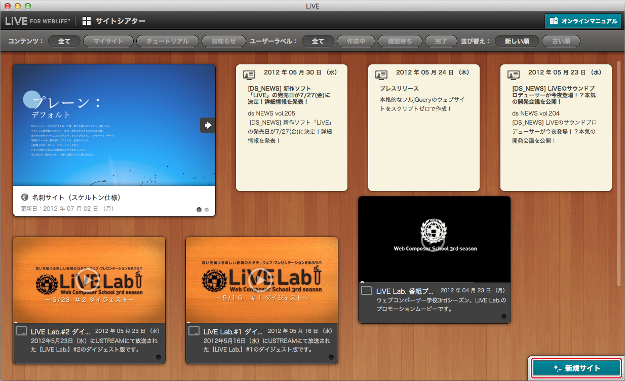Play the LiVE Lab.#1 digest video
The image size is (625, 381).
262,280
